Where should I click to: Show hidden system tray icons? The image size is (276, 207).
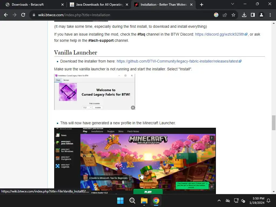coord(219,201)
